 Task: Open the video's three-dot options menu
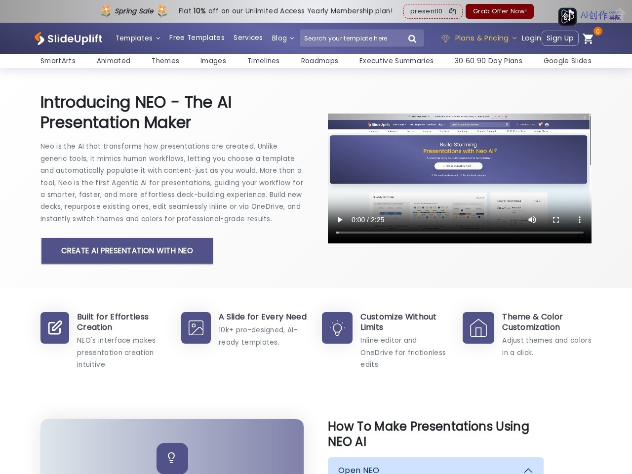pos(580,220)
